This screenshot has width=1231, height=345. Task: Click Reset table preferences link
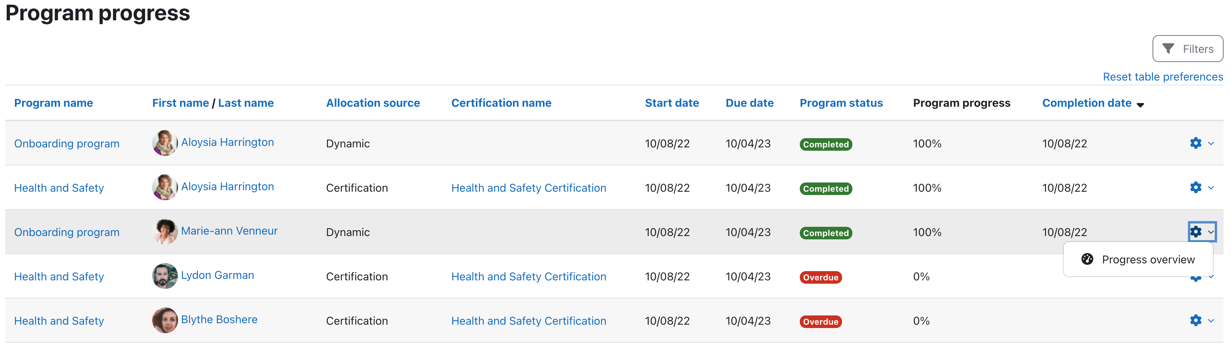[1162, 77]
